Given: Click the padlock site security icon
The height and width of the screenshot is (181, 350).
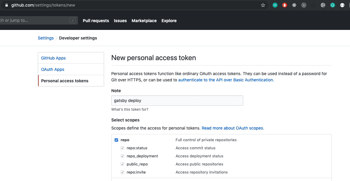Looking at the screenshot, I should 7,5.
